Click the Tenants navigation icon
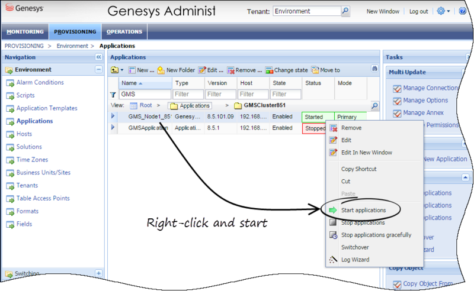Screen dimensions: 474x291 tap(10, 186)
